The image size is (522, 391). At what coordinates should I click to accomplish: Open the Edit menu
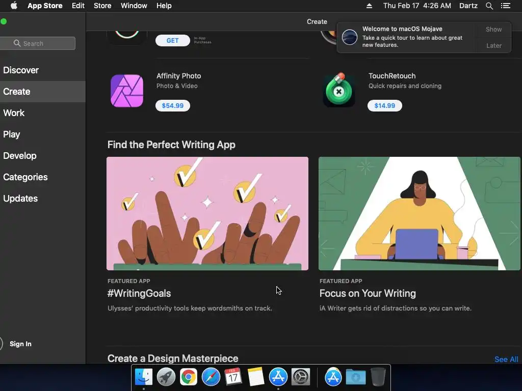(78, 6)
